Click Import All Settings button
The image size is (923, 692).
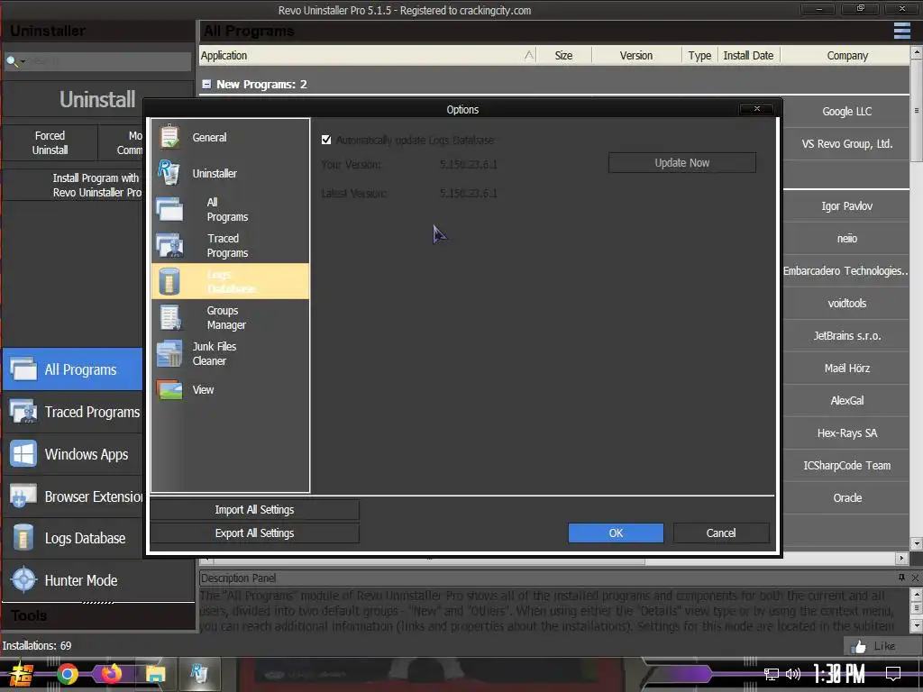[254, 510]
